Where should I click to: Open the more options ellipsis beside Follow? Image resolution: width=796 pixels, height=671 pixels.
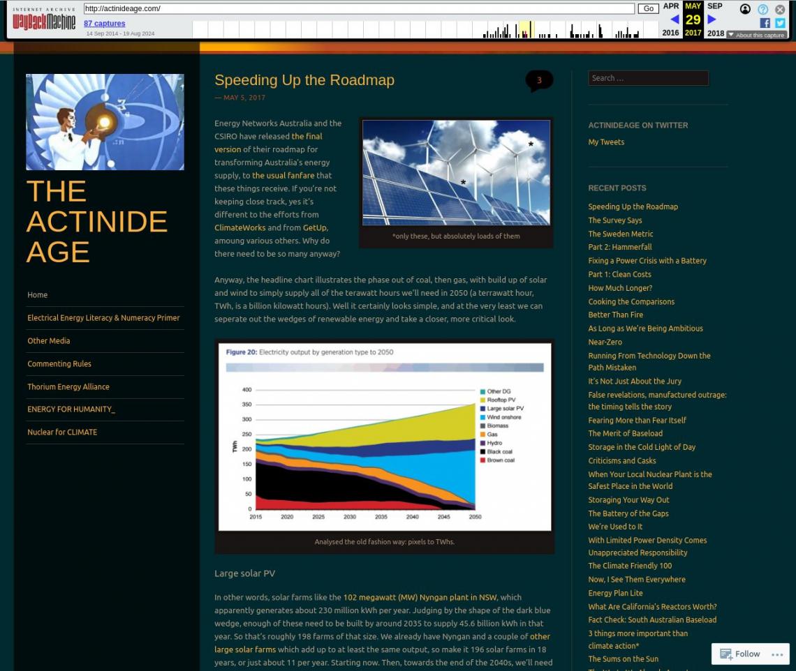click(777, 654)
